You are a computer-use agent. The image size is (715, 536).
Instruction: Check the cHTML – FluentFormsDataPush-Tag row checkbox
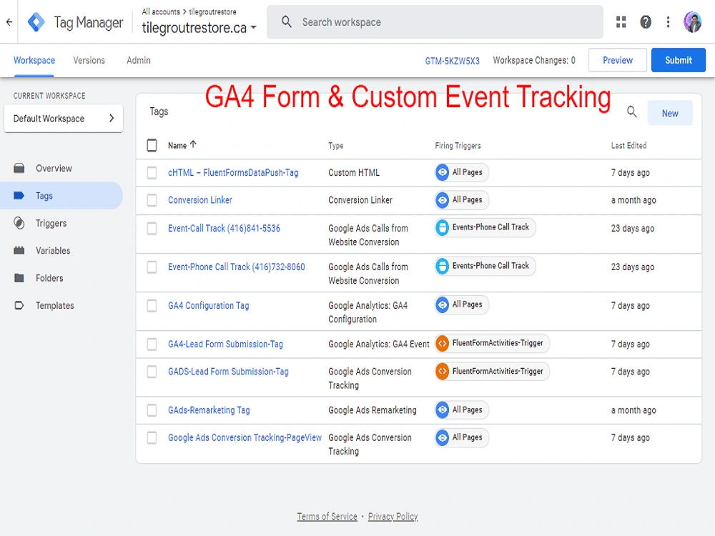pos(152,173)
